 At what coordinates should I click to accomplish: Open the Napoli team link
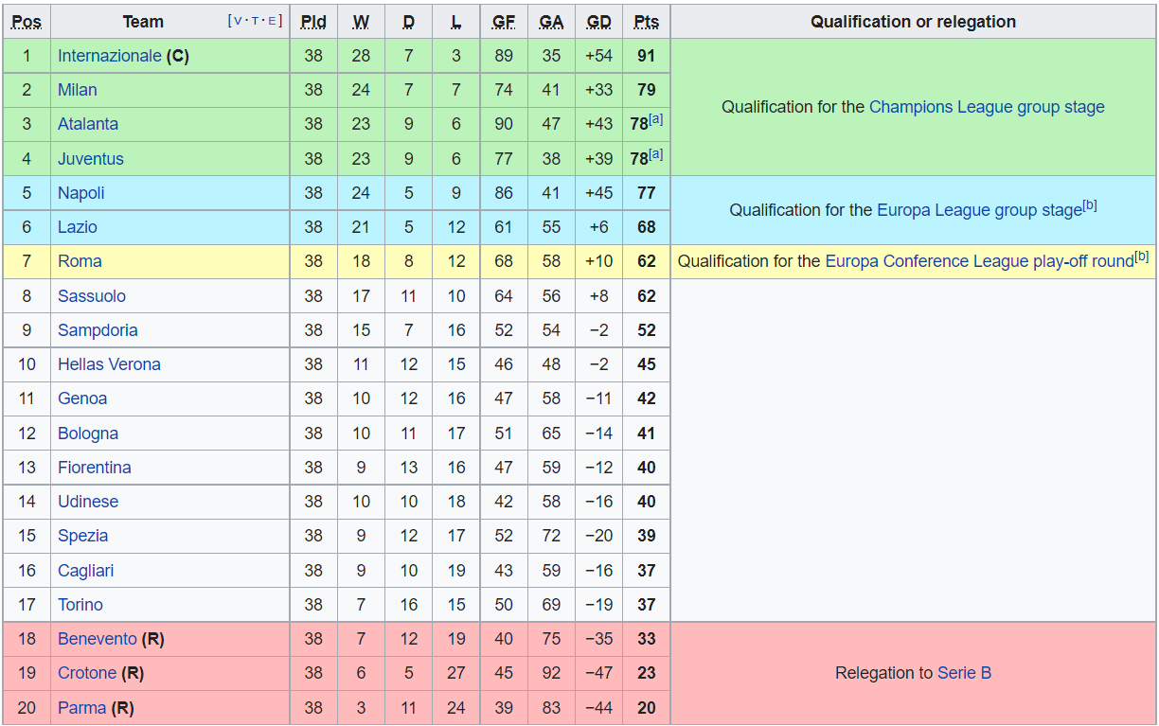80,193
